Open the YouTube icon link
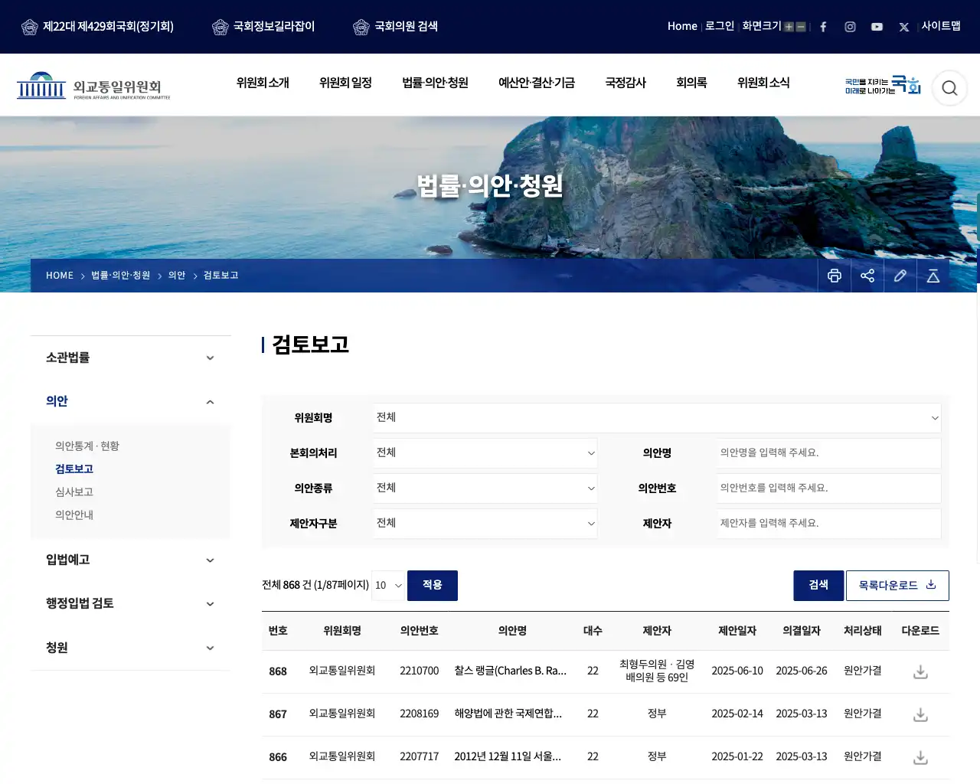980x784 pixels. (877, 27)
